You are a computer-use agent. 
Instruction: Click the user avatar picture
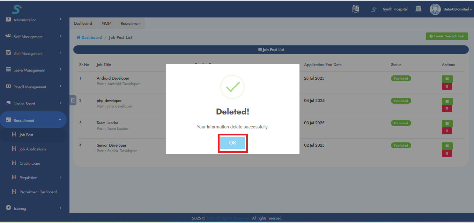point(435,9)
